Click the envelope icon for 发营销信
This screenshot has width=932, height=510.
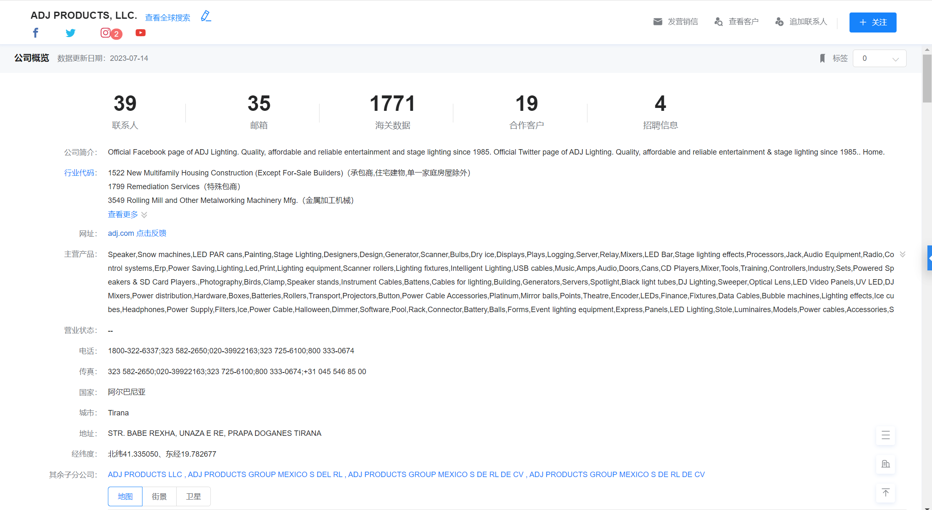coord(658,22)
